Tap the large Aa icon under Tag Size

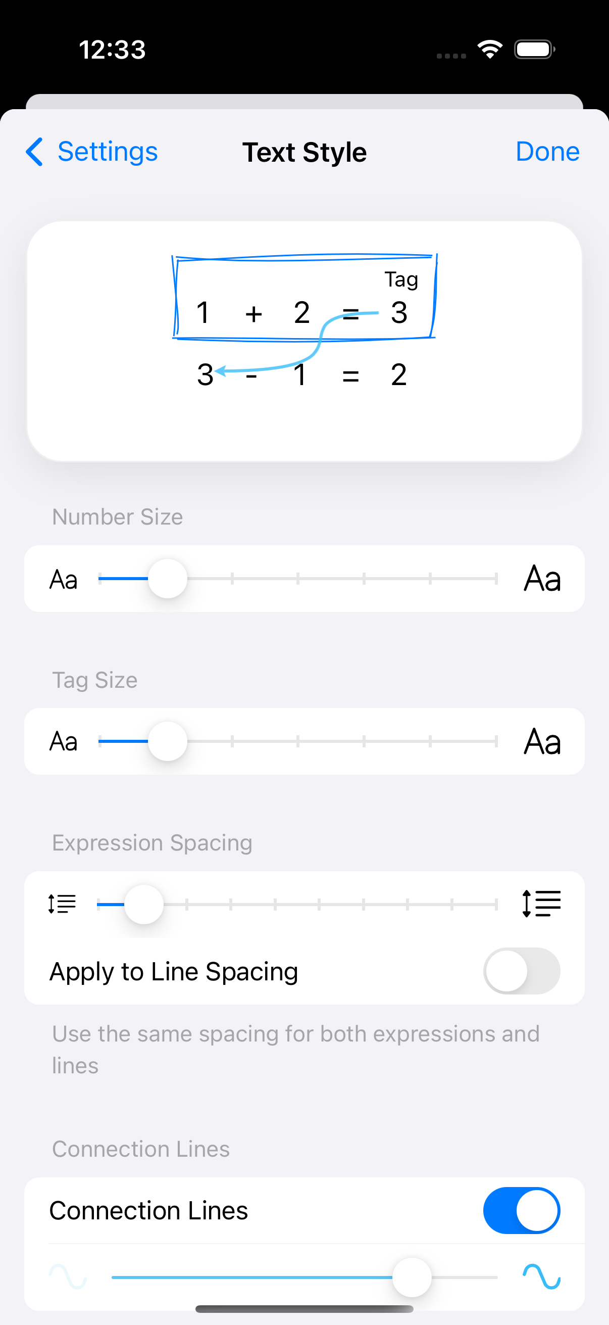542,742
